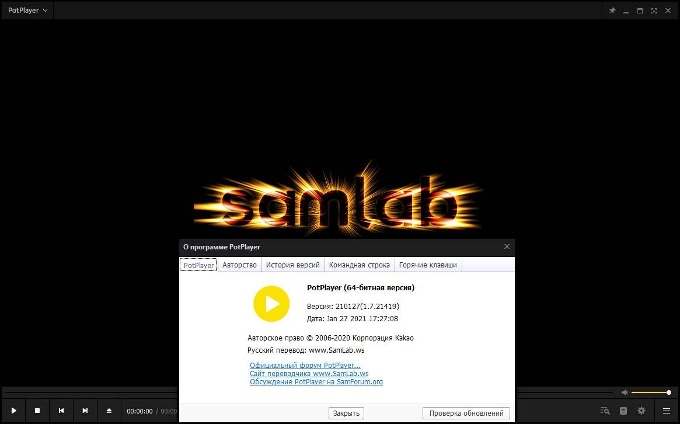
Task: Click the Закрыть button
Action: point(346,413)
